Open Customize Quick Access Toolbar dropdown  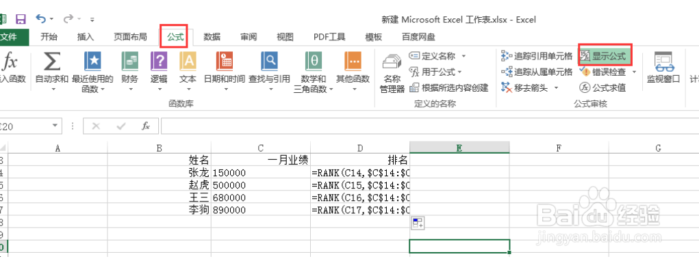point(92,20)
